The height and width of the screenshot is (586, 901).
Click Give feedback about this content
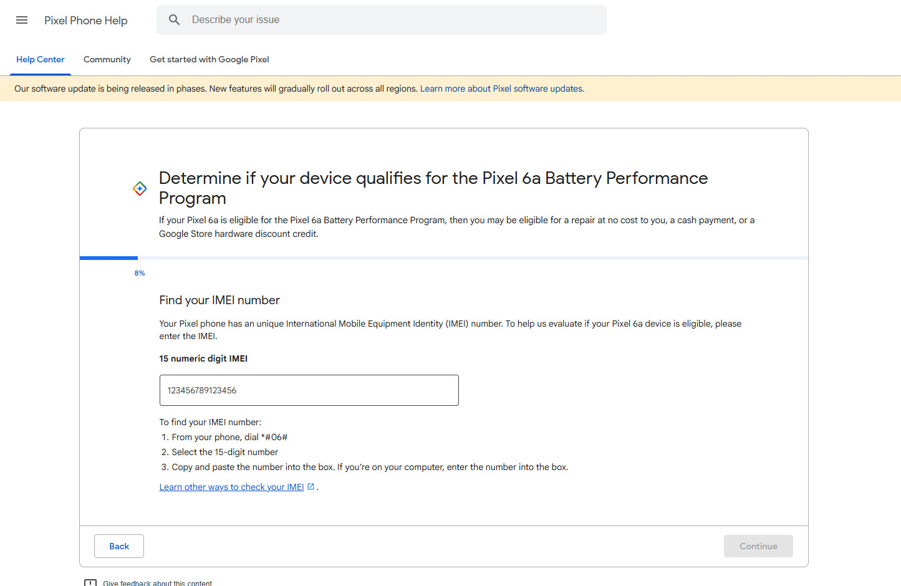158,584
